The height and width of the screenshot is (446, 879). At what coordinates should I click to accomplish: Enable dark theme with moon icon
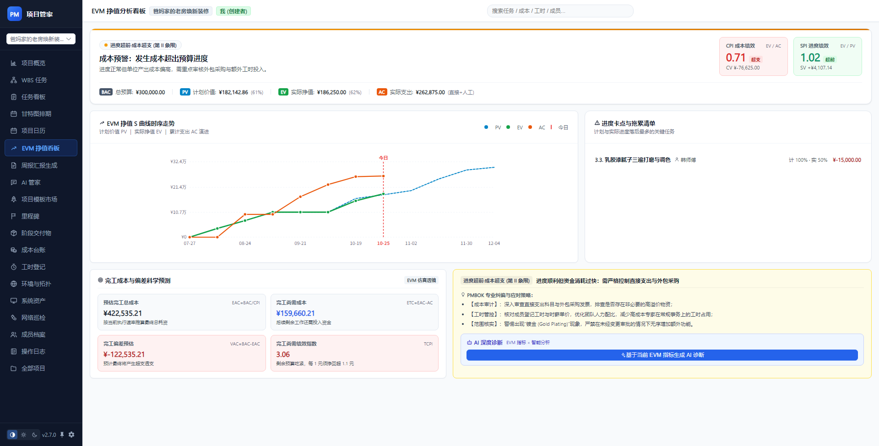pyautogui.click(x=34, y=435)
